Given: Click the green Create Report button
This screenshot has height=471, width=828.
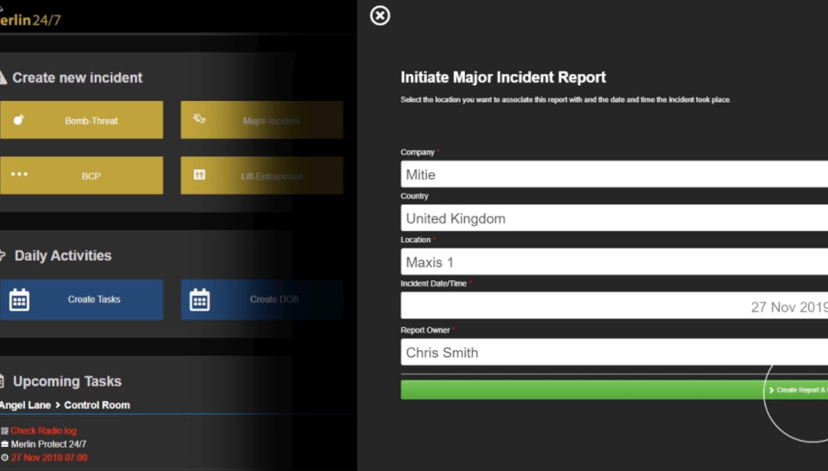Looking at the screenshot, I should pos(614,390).
